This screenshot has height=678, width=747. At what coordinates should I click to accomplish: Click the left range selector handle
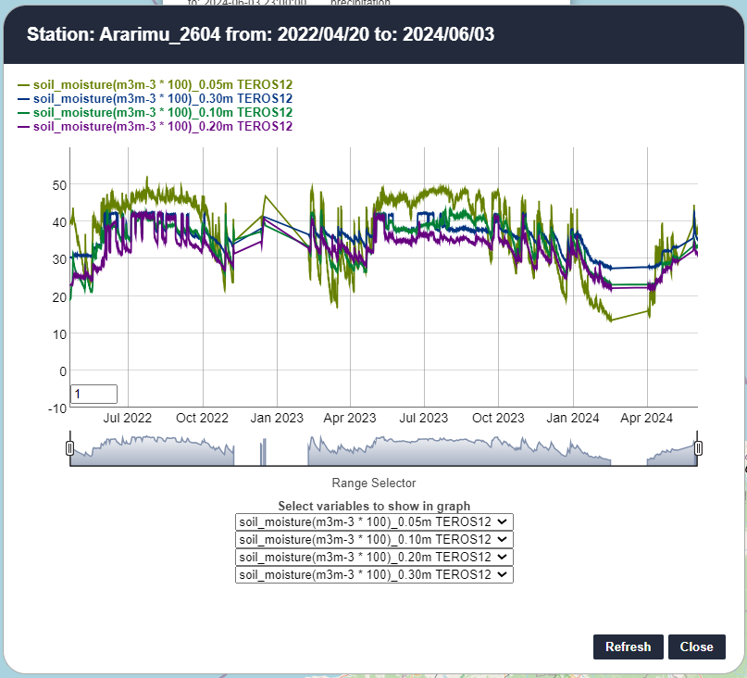(70, 448)
